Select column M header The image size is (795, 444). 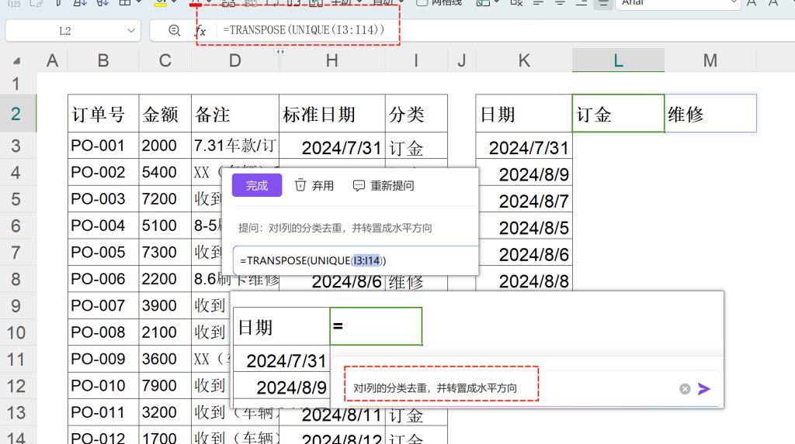710,60
